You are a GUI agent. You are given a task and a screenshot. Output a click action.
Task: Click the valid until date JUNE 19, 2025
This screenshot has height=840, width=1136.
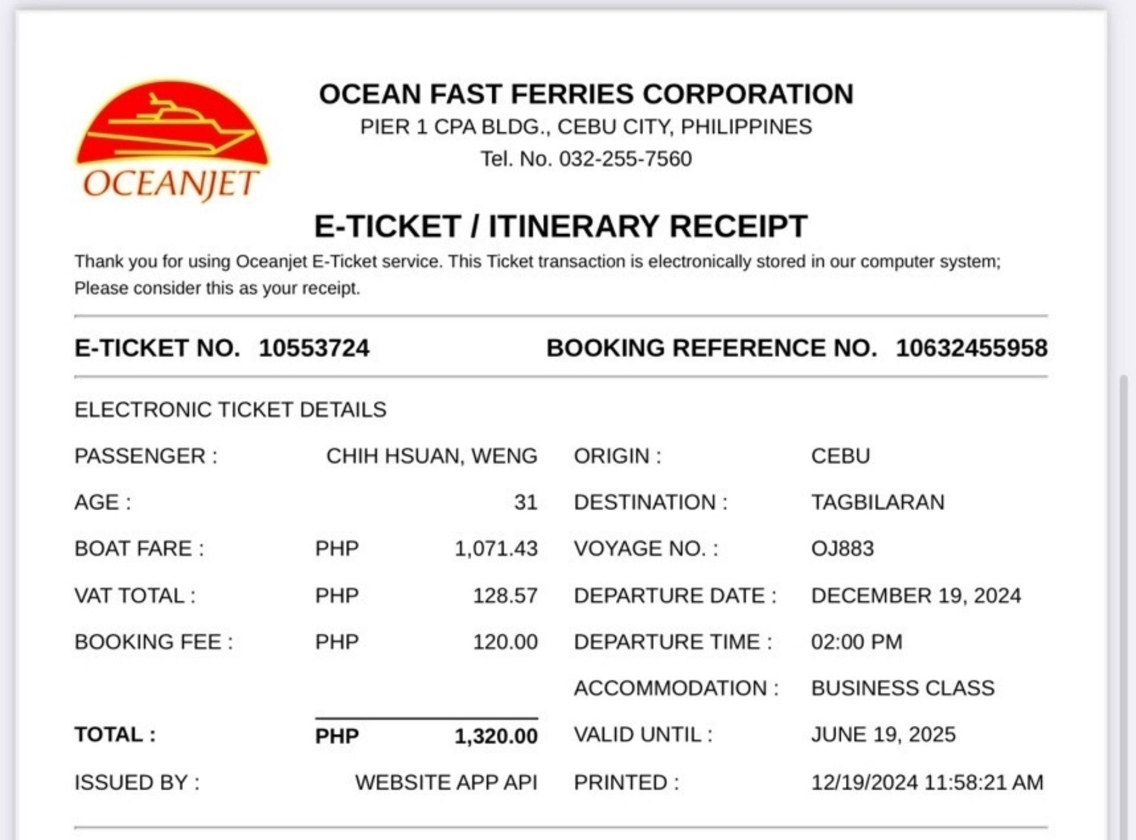[883, 735]
